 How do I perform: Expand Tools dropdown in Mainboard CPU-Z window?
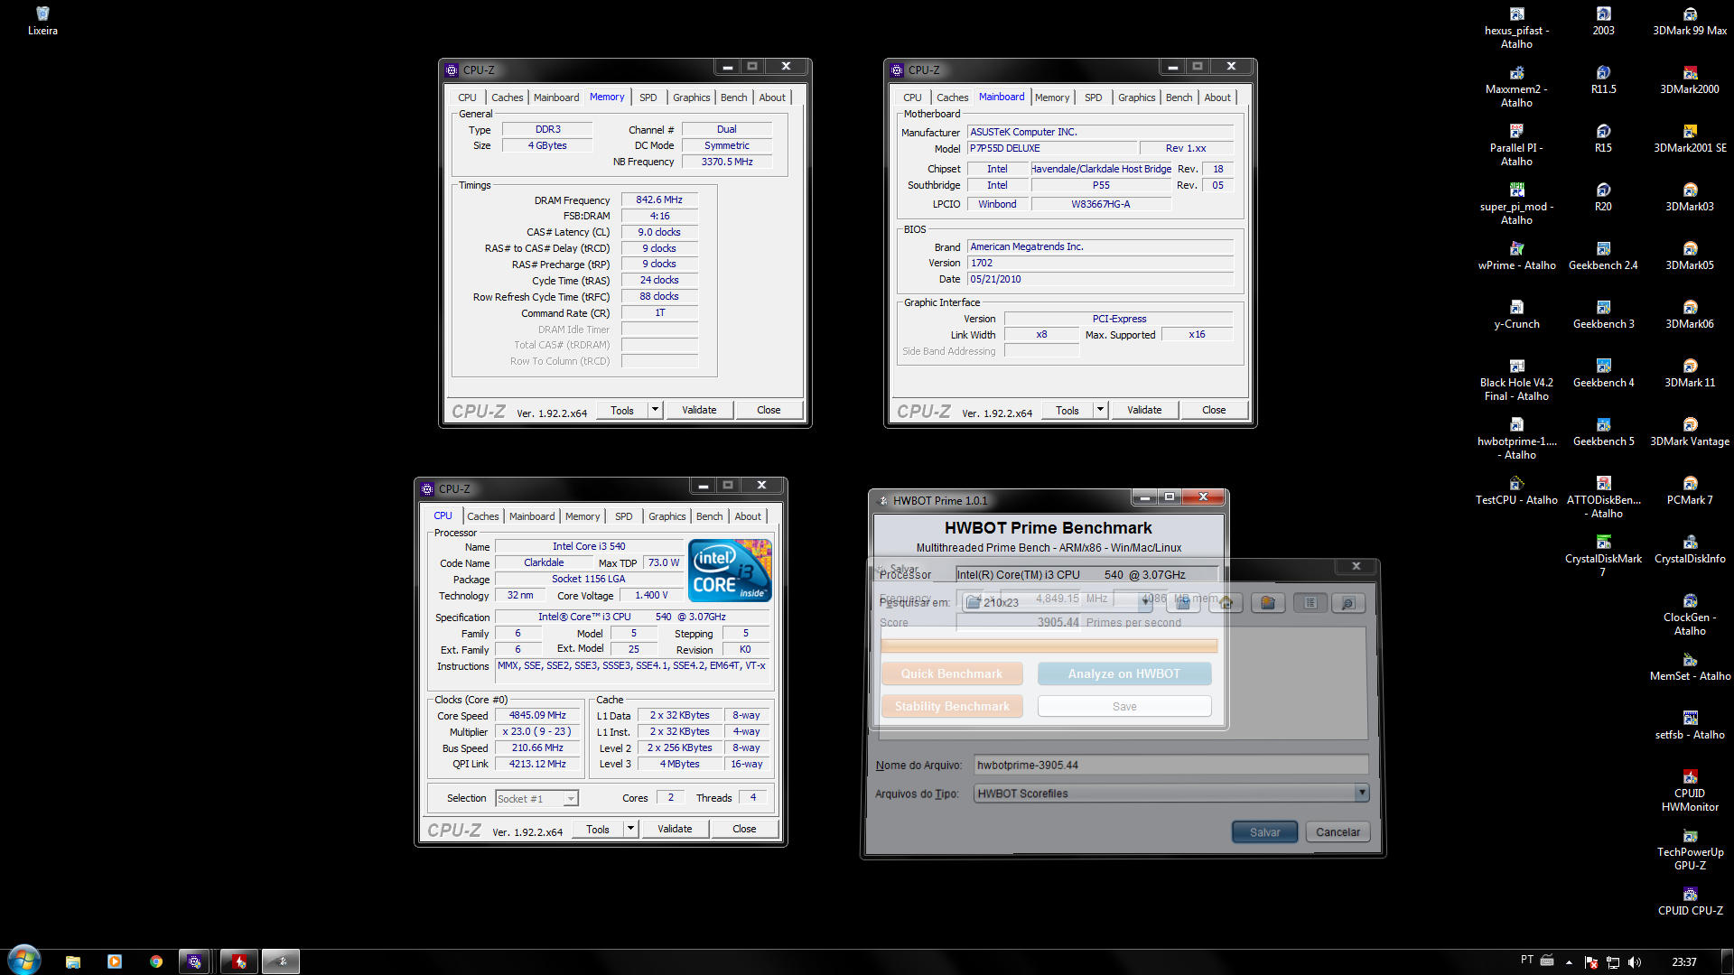[x=1100, y=410]
